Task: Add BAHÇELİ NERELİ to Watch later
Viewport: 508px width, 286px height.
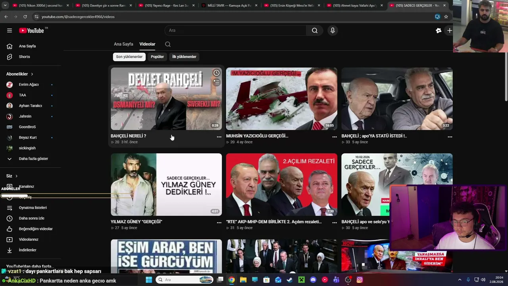Action: click(x=216, y=73)
